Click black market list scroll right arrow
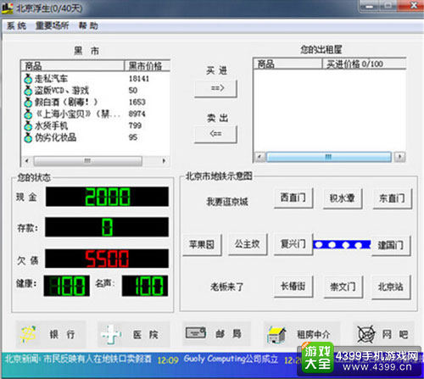The height and width of the screenshot is (379, 424). click(164, 161)
